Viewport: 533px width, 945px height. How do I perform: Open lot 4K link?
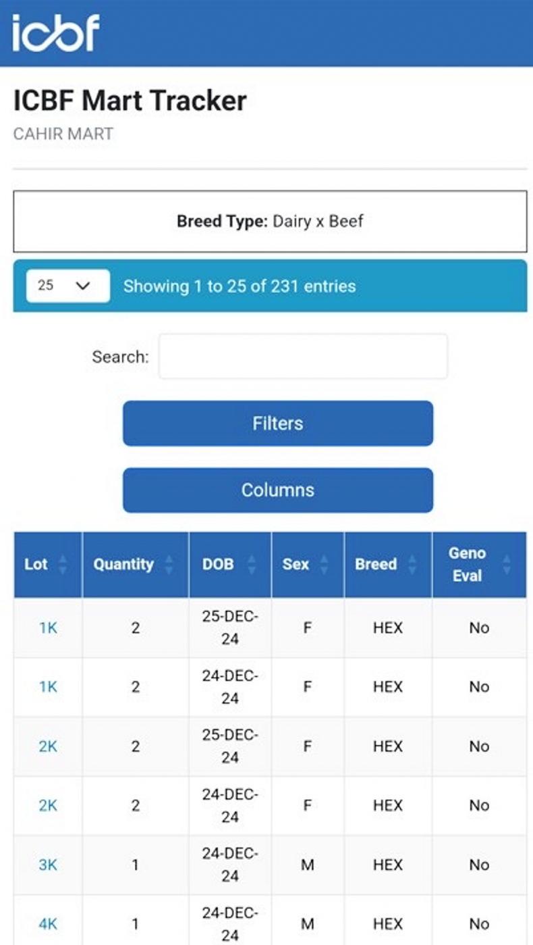(48, 923)
